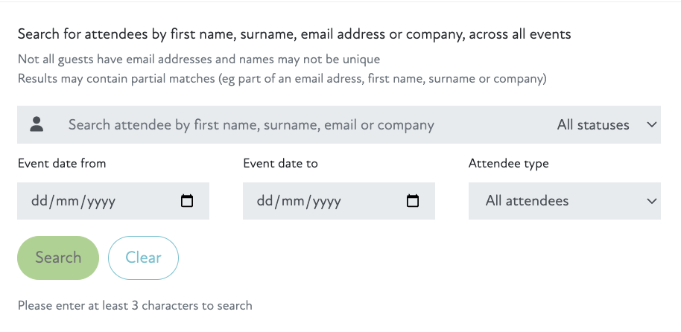Click the Clear button
This screenshot has width=681, height=332.
tap(143, 258)
